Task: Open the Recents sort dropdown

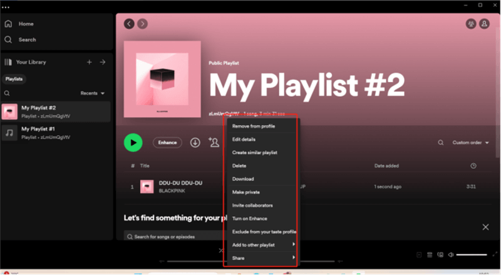Action: (92, 93)
